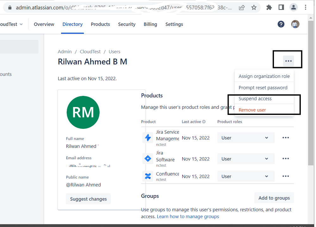Click the scrollbar up arrow
Viewport: 316px width, 227px height.
point(311,18)
